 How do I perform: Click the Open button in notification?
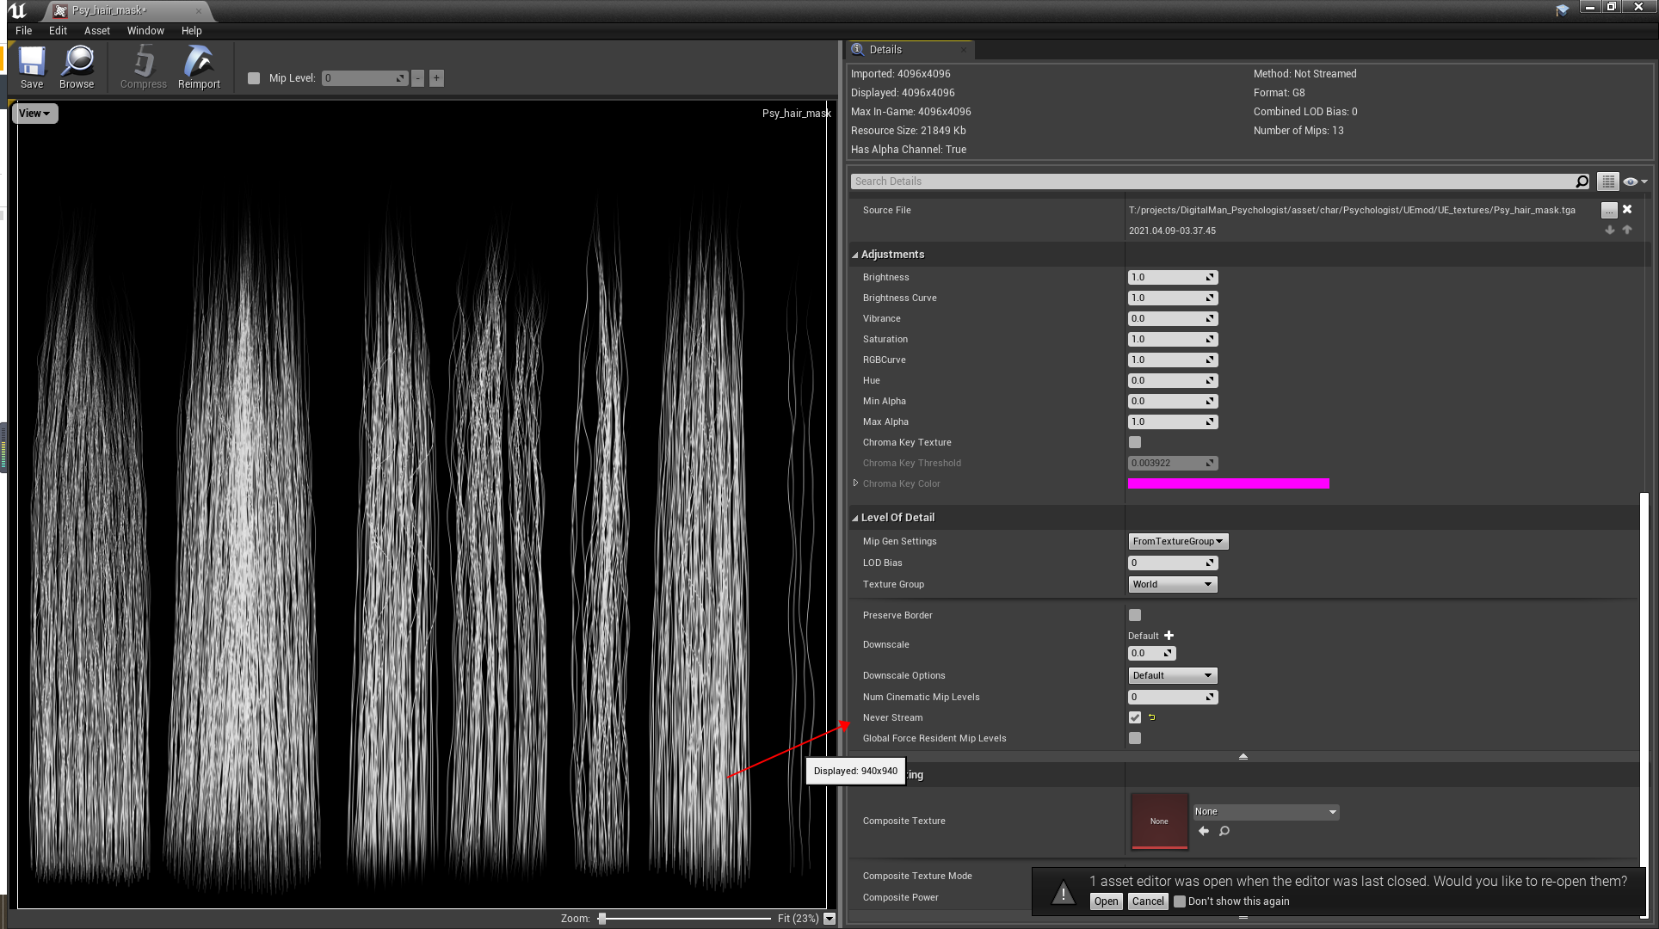click(1106, 901)
